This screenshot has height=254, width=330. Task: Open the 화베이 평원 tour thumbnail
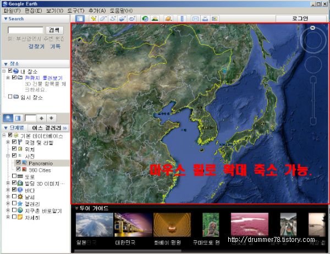pos(172,224)
